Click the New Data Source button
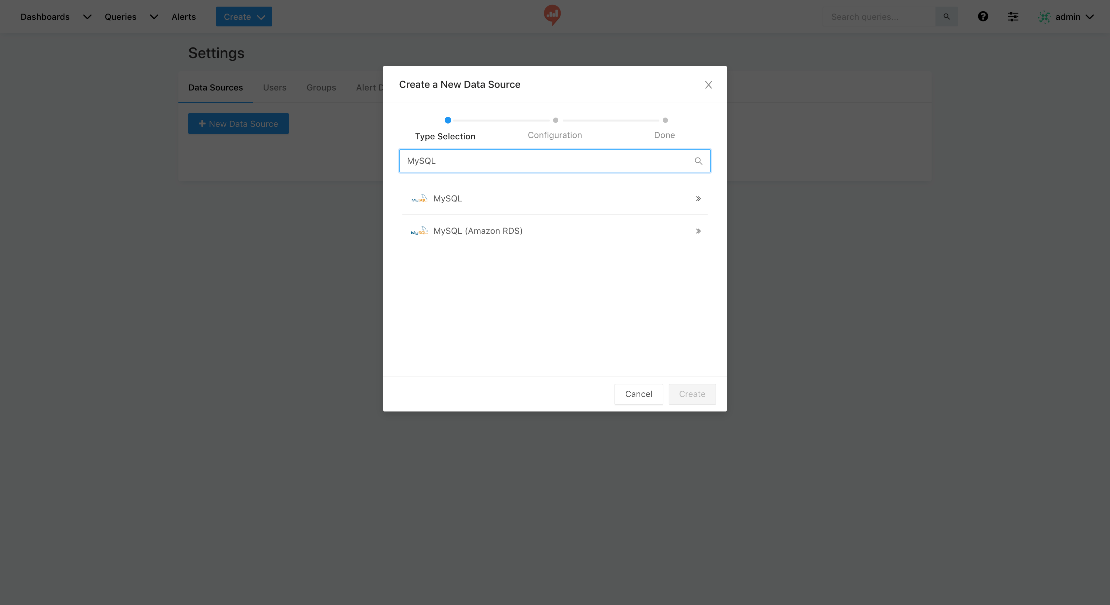This screenshot has height=605, width=1110. (x=238, y=124)
